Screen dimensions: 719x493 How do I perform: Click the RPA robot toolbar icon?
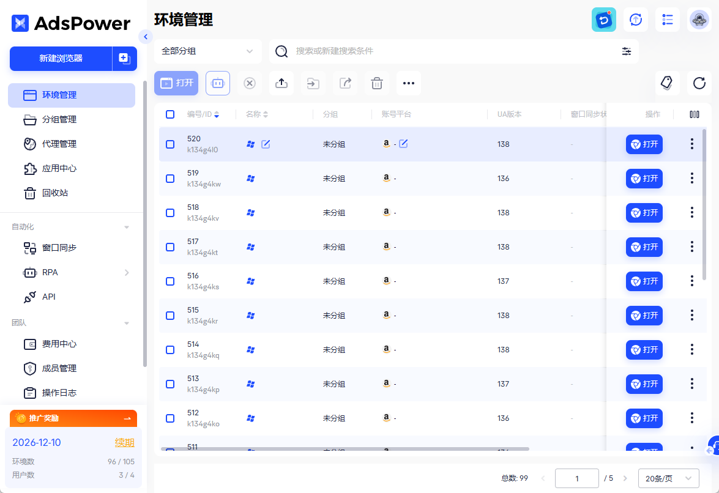coord(218,83)
